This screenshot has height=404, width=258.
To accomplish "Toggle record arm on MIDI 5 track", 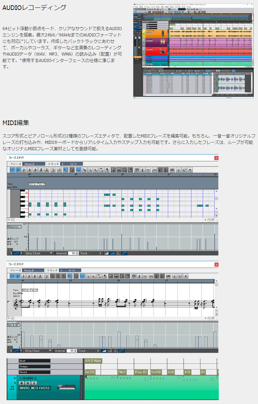I will coord(22,383).
